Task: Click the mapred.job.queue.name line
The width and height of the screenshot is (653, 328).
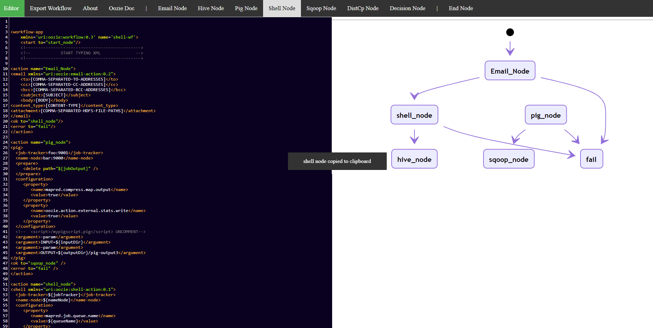Action: coord(73,316)
